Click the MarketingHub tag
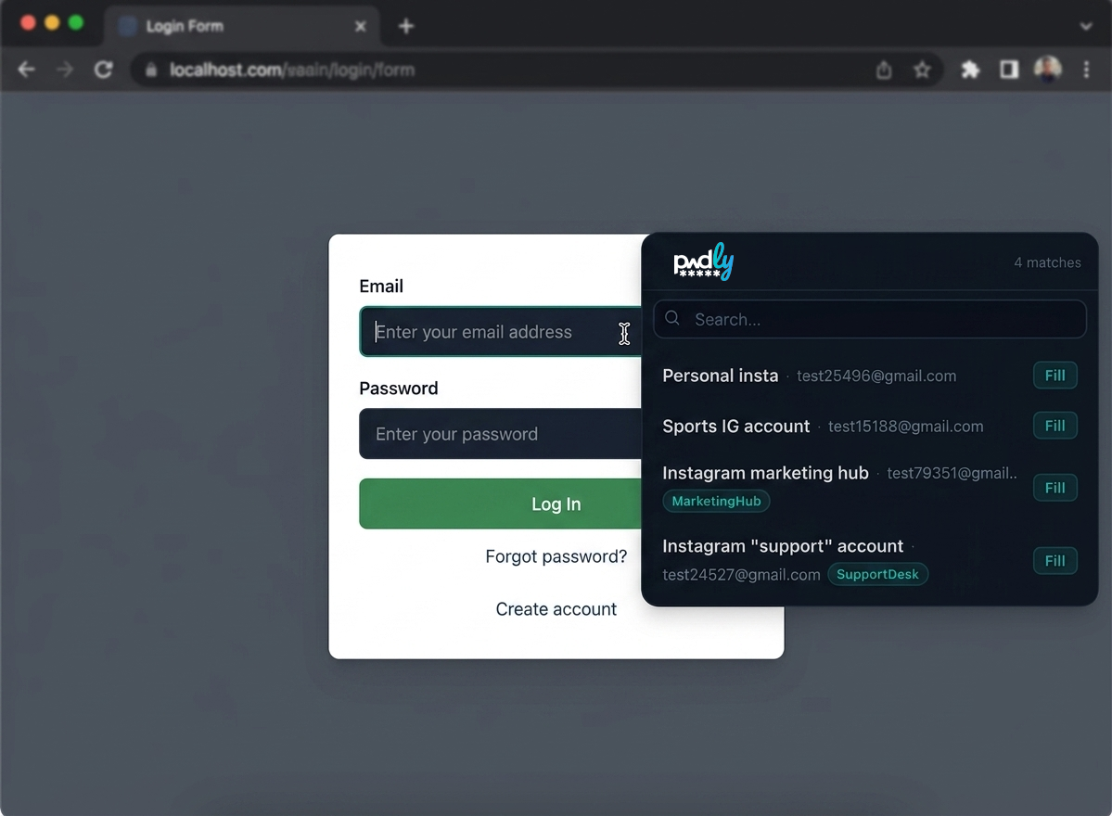1112x816 pixels. coord(716,502)
